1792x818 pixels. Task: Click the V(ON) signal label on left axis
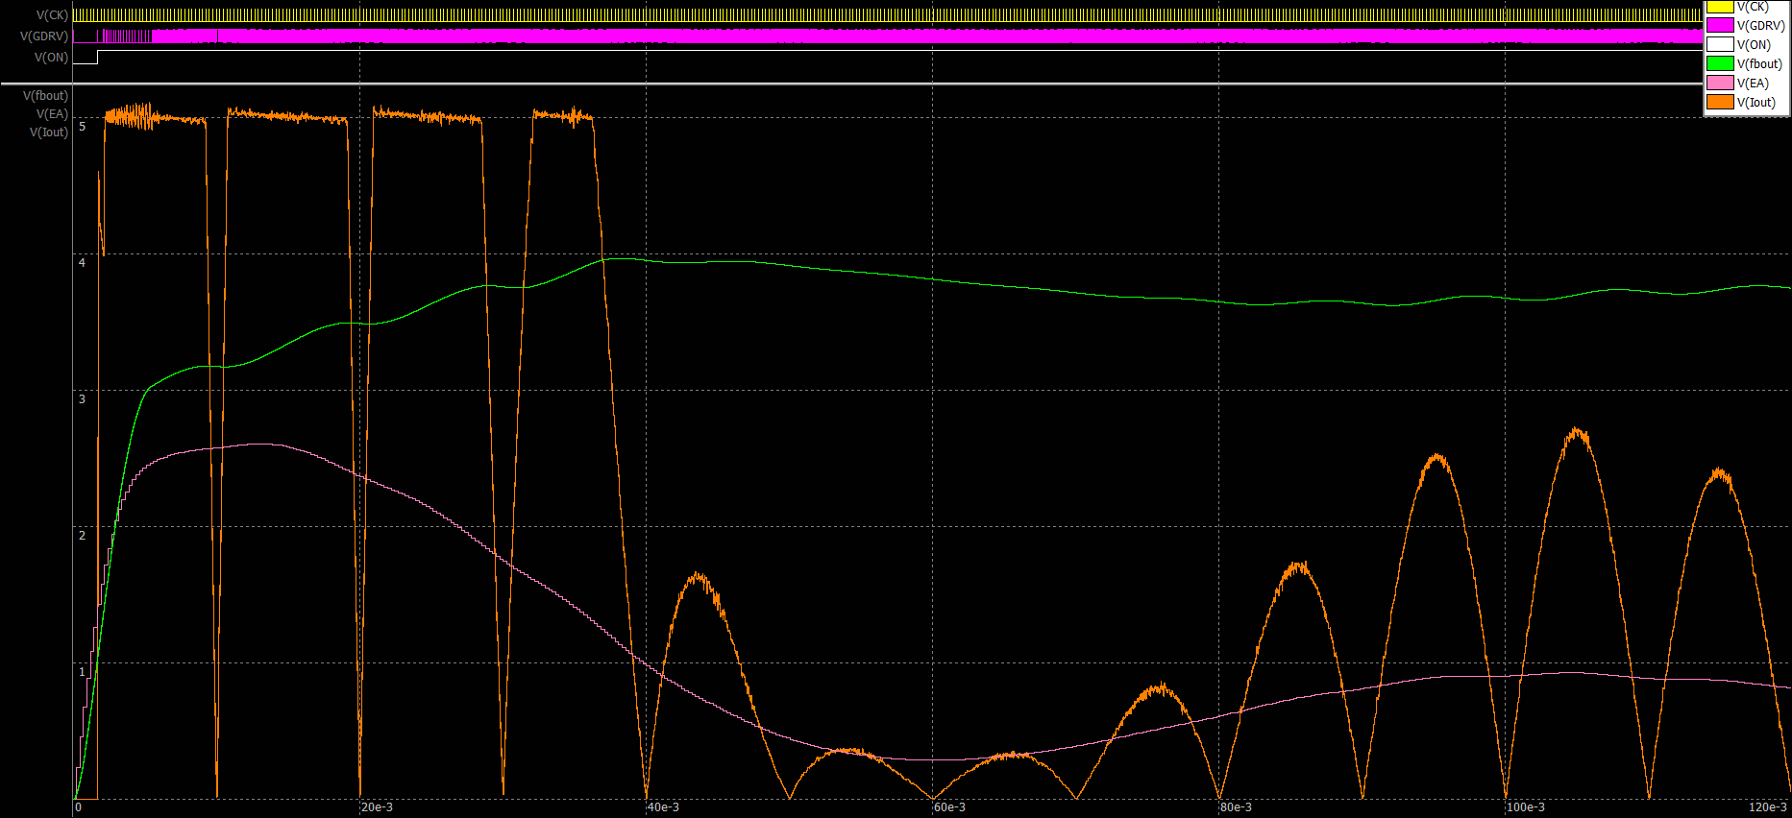(52, 58)
